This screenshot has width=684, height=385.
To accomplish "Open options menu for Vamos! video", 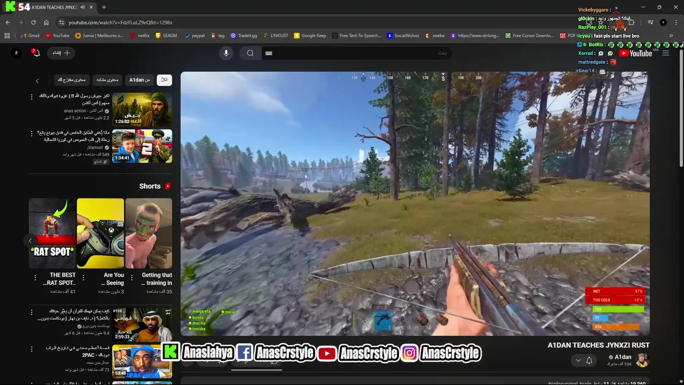I will tap(32, 133).
